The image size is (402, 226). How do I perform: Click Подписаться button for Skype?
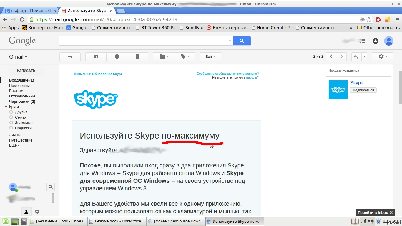point(363,90)
